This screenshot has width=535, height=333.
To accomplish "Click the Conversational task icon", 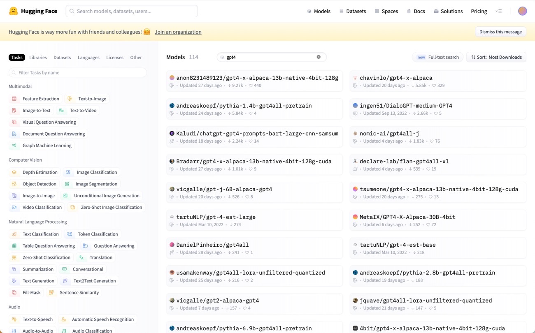I will [x=64, y=269].
